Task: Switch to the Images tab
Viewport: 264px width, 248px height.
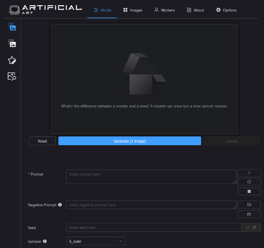Action: click(133, 10)
